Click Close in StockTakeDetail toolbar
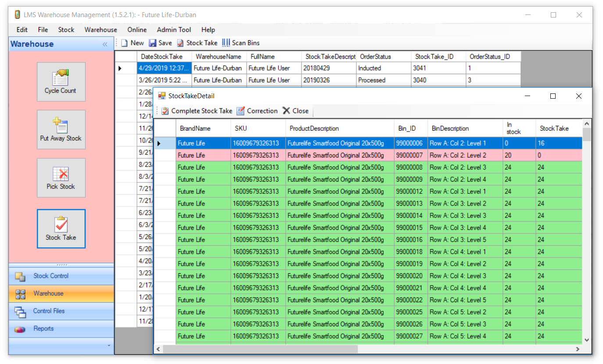This screenshot has height=364, width=603. coord(296,111)
